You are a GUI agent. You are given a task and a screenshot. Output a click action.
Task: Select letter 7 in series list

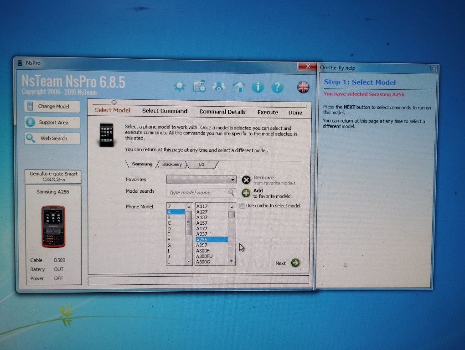point(176,206)
